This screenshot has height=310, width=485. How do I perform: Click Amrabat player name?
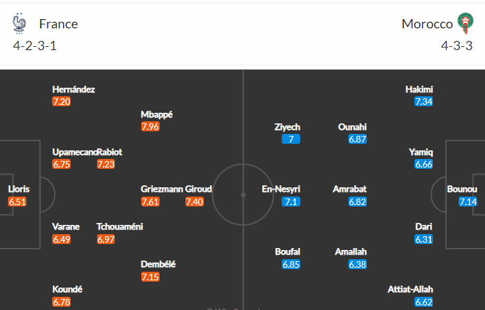click(x=350, y=189)
